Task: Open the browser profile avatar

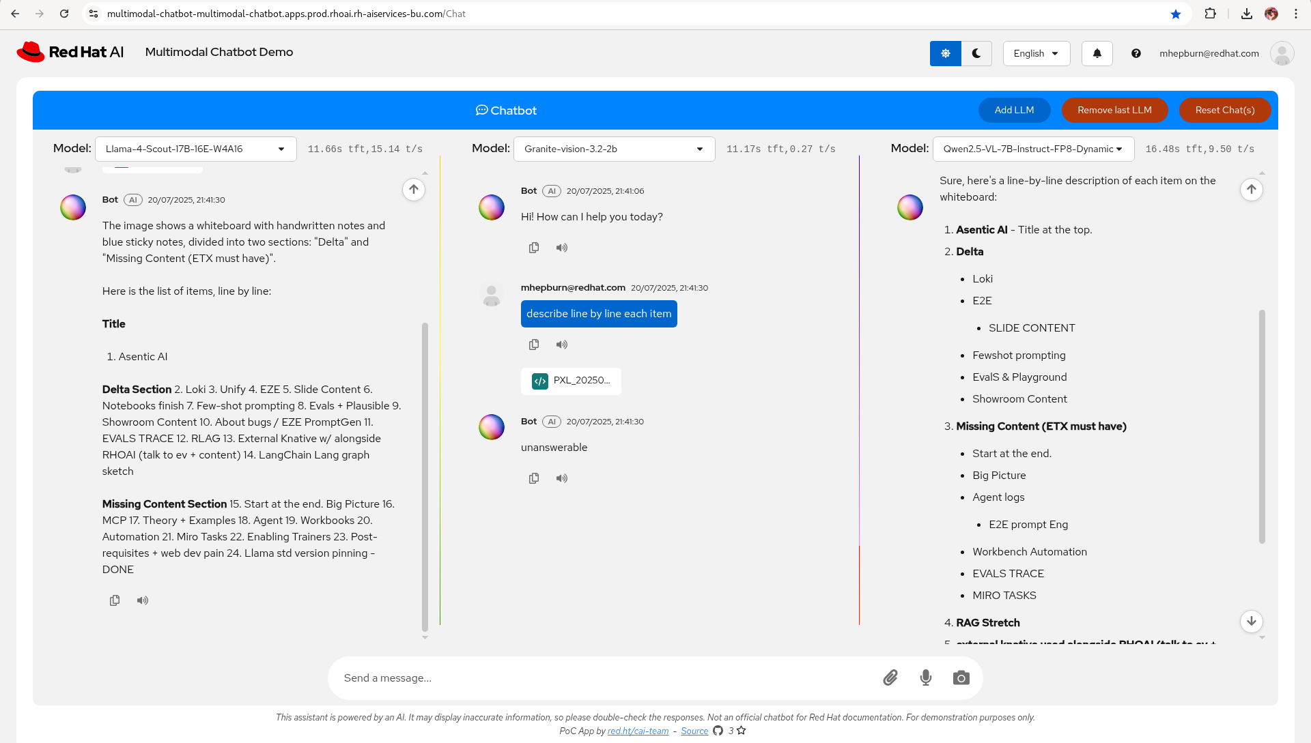Action: [1271, 14]
